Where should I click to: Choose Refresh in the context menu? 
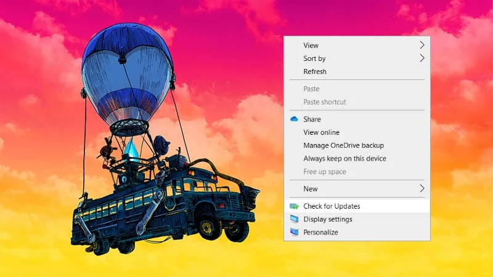coord(357,71)
